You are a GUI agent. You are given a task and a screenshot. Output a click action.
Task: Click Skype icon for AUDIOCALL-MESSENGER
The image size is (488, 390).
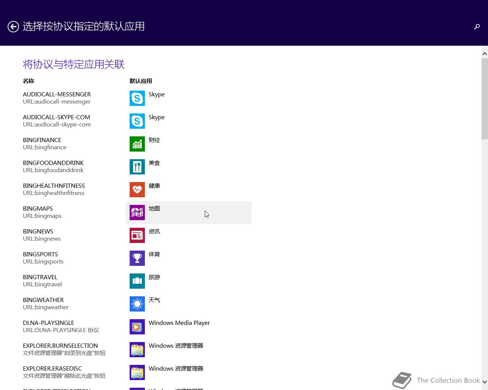tap(137, 98)
